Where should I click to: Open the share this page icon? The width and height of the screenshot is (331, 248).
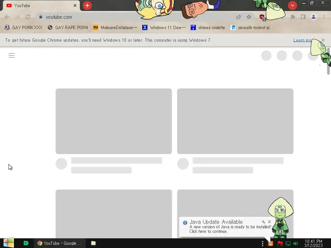[239, 17]
